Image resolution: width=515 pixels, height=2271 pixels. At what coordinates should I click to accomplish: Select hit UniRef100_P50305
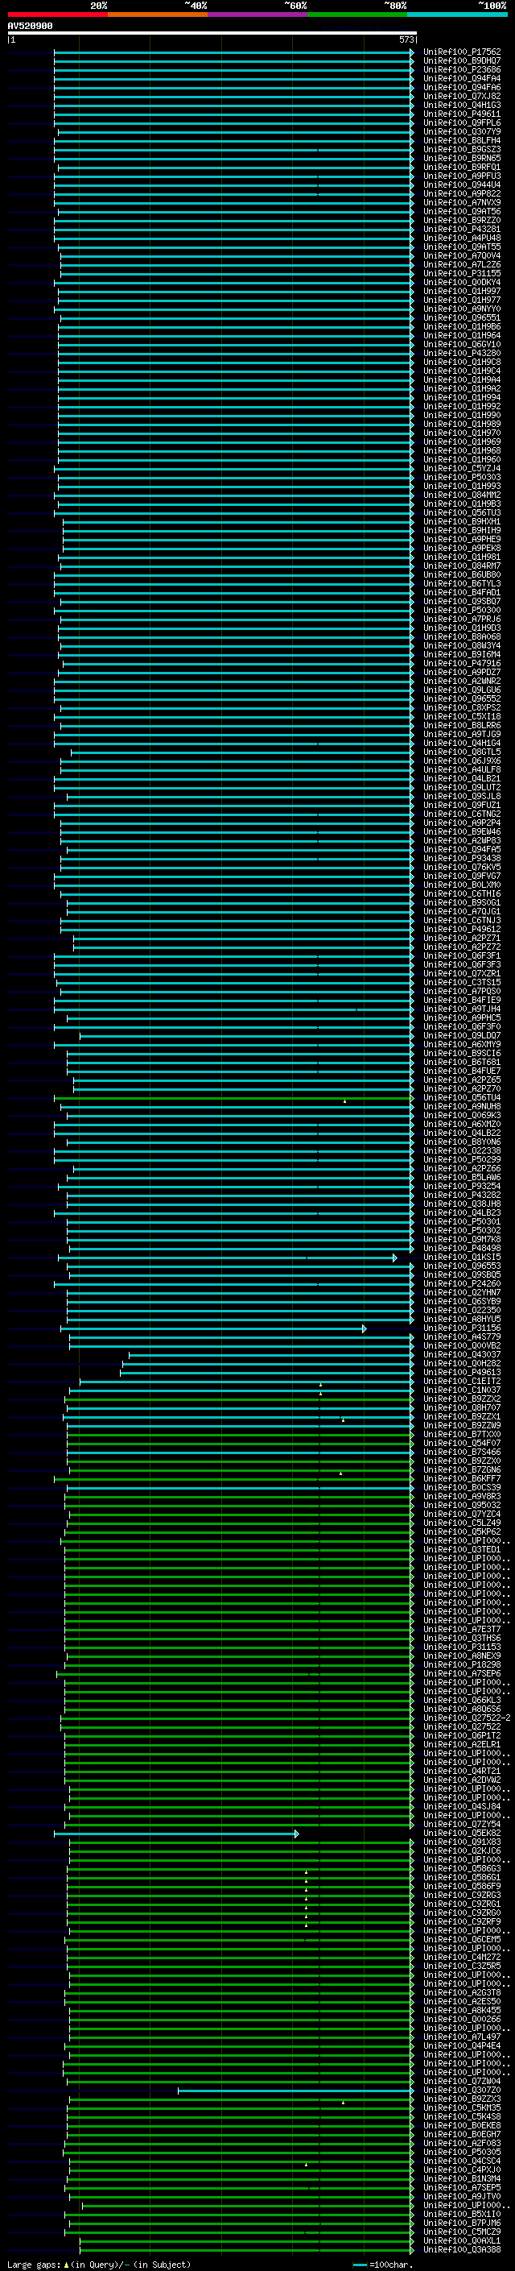tap(461, 2152)
